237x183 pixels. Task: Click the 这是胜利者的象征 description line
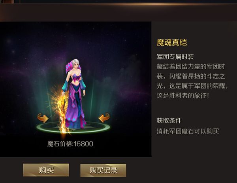(183, 96)
